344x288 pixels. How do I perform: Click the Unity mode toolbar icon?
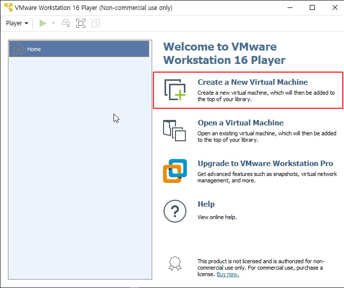(96, 23)
